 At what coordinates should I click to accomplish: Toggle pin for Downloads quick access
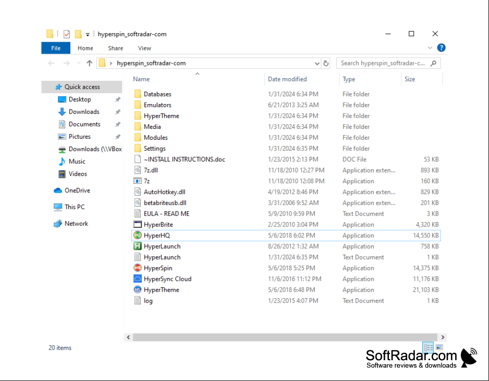[117, 112]
